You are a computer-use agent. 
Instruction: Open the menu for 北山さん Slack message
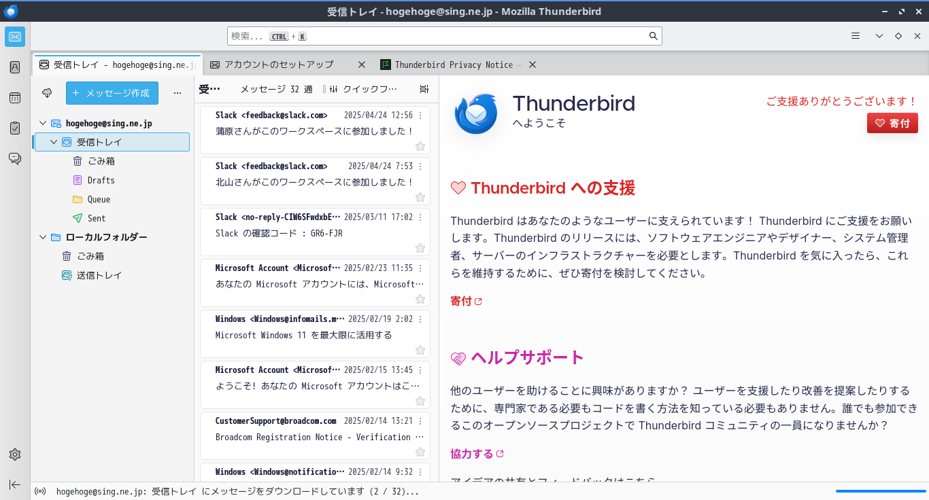(x=420, y=166)
